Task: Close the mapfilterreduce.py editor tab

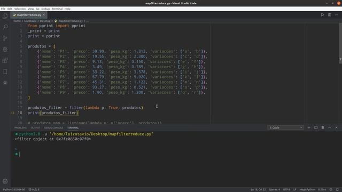Action: 44,15
